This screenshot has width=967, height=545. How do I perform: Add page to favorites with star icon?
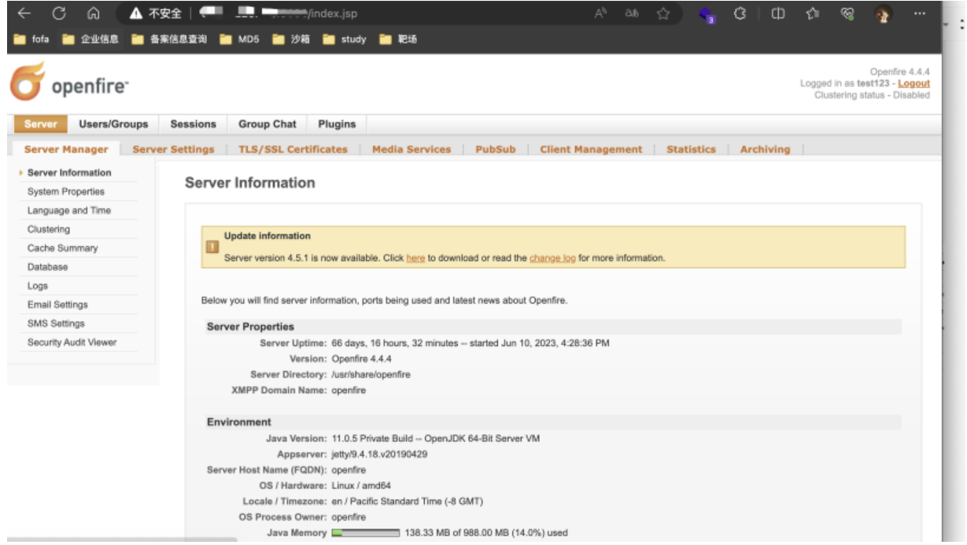(x=663, y=13)
